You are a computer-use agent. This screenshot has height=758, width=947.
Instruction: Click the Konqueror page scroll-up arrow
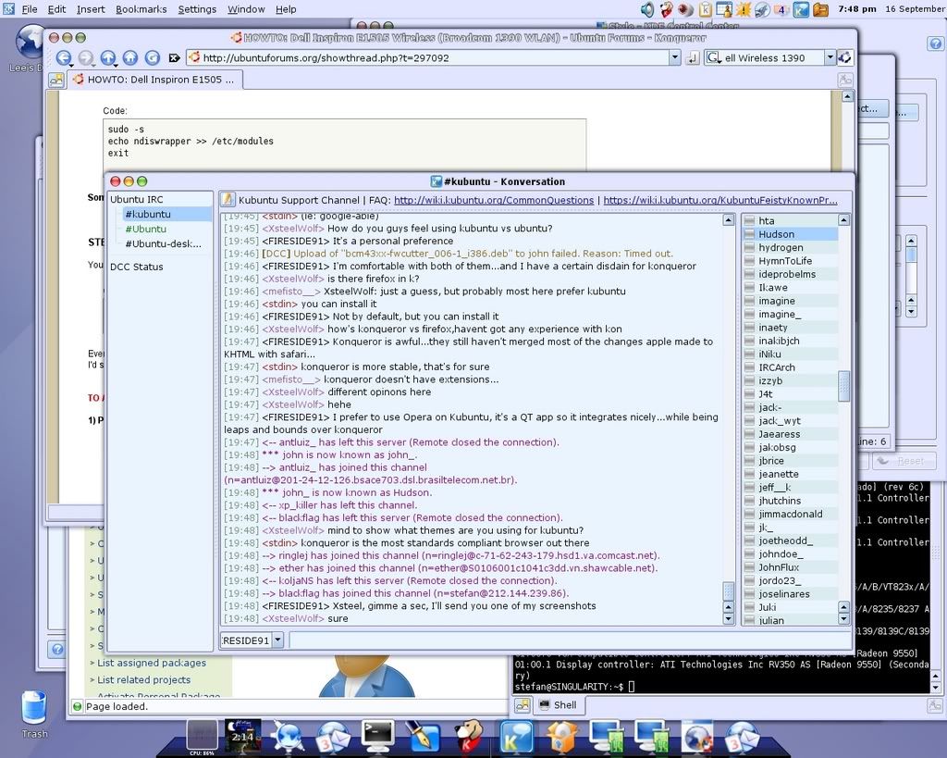coord(847,96)
